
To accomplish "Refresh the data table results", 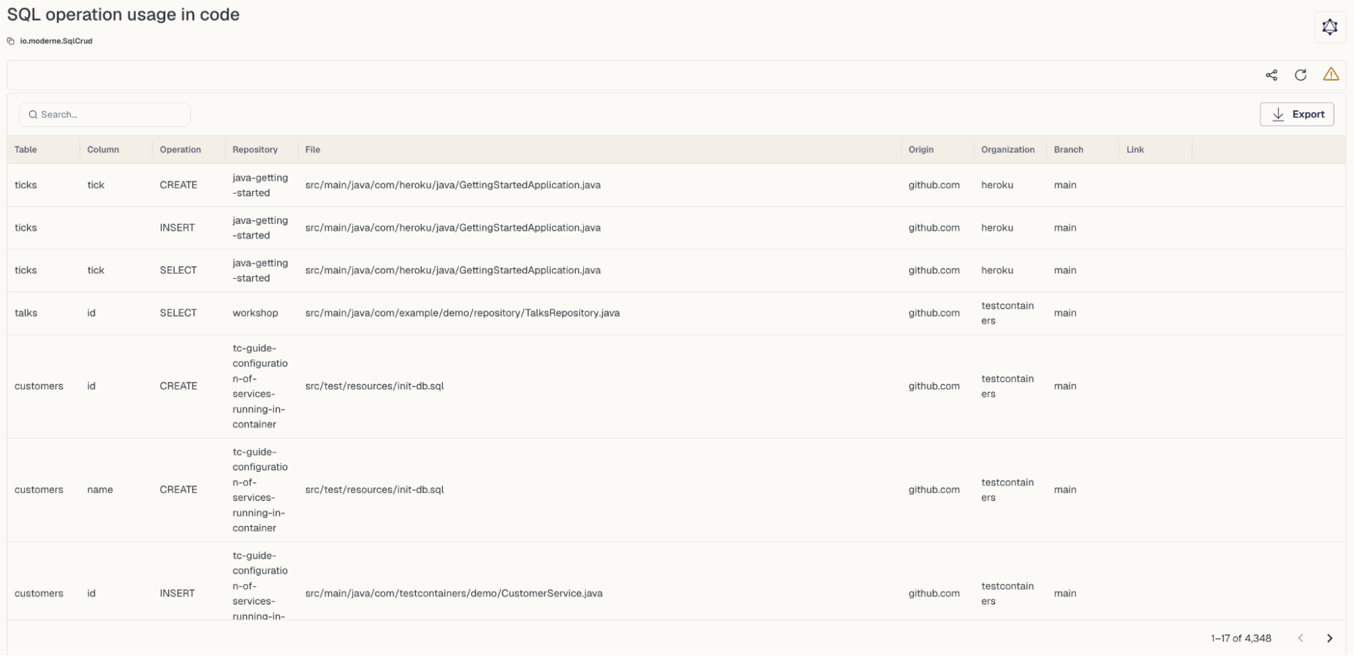I will pyautogui.click(x=1300, y=75).
